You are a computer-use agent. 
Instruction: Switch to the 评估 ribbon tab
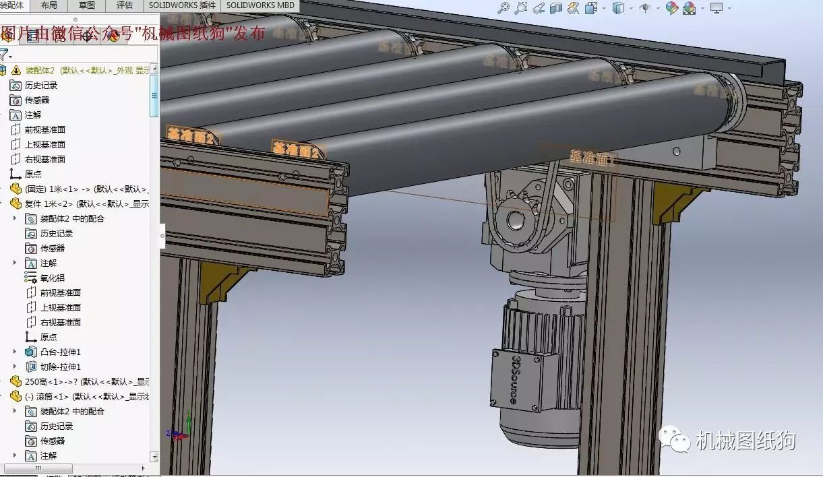(125, 5)
